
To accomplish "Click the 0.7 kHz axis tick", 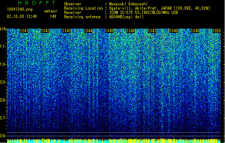I will (3, 118).
